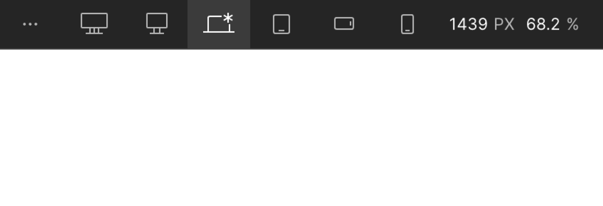Choose the two-legged monitor breakpoint
This screenshot has width=603, height=206.
tap(157, 24)
